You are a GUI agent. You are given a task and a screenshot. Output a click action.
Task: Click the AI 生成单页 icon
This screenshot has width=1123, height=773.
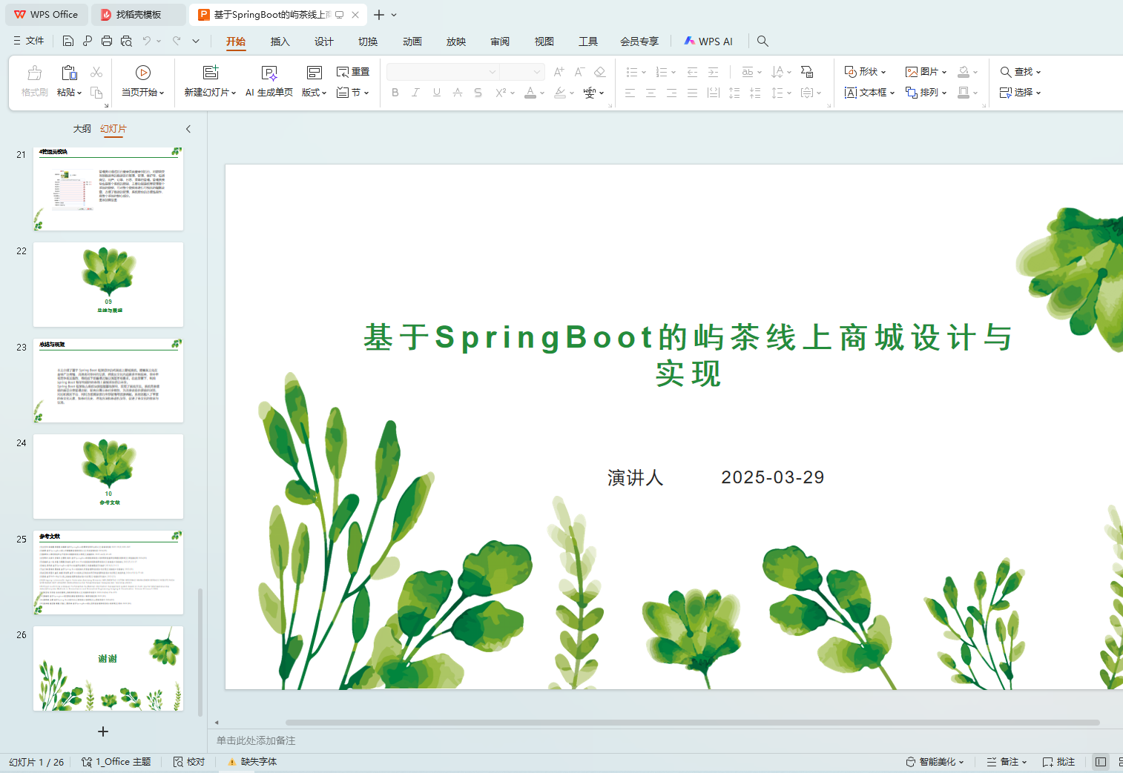point(269,73)
